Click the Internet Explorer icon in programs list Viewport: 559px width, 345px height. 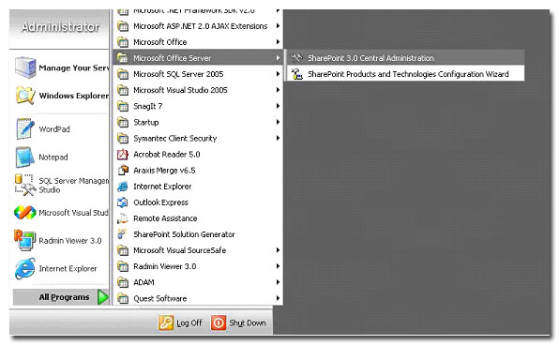123,187
